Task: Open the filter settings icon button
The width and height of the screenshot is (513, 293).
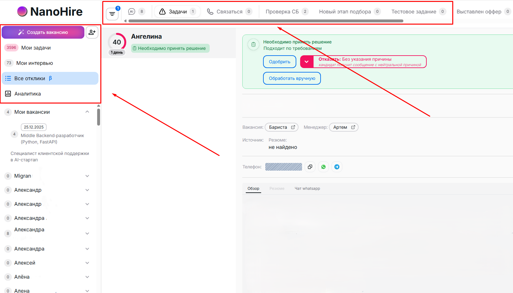Action: point(112,14)
